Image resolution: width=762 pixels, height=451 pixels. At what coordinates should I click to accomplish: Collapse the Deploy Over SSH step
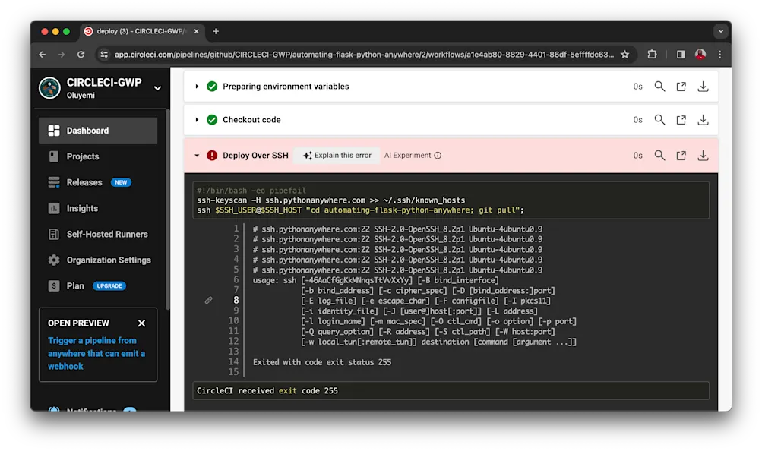click(x=197, y=156)
